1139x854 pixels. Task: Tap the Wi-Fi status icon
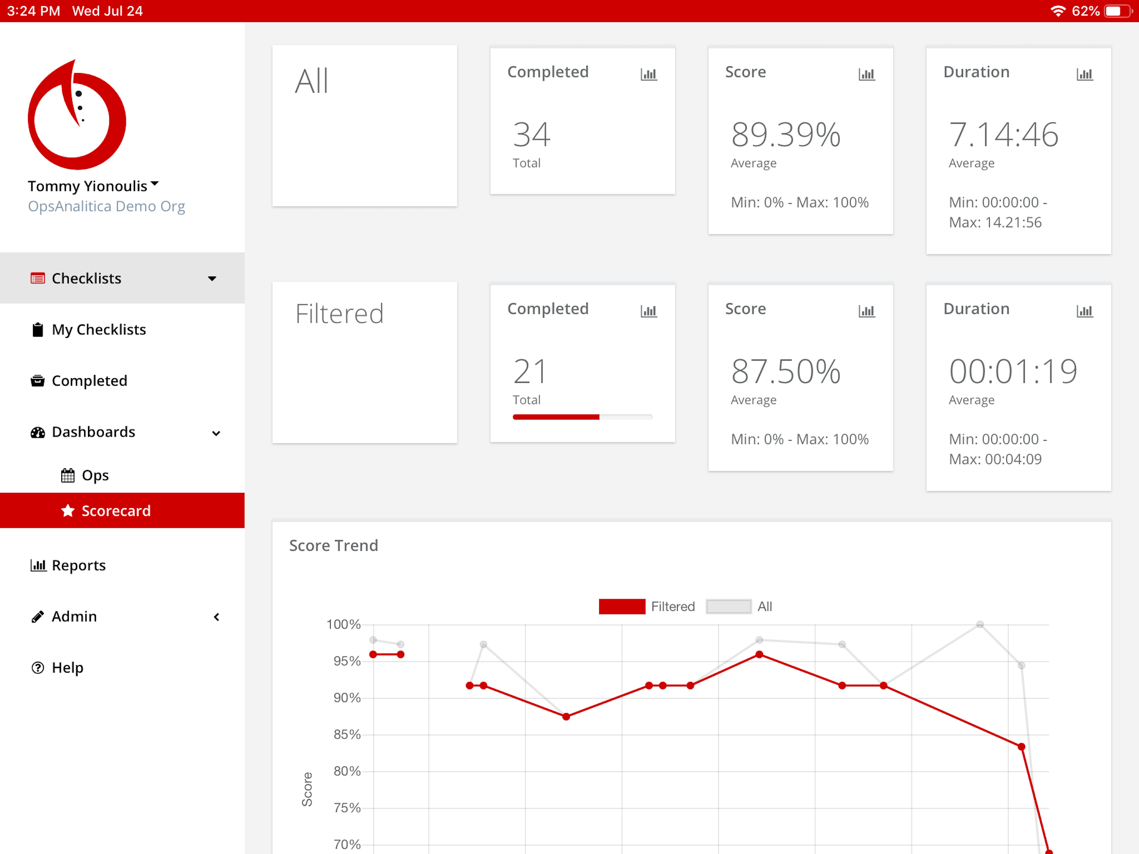click(1057, 11)
